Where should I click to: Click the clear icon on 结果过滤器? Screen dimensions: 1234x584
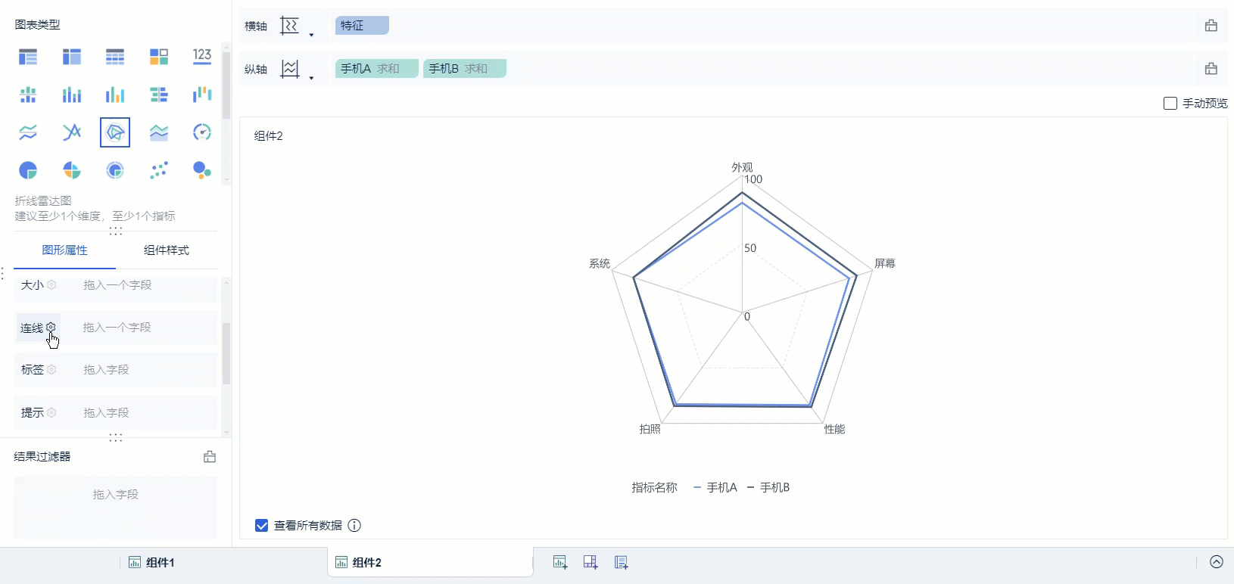coord(210,457)
